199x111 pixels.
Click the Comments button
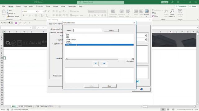(x=181, y=6)
